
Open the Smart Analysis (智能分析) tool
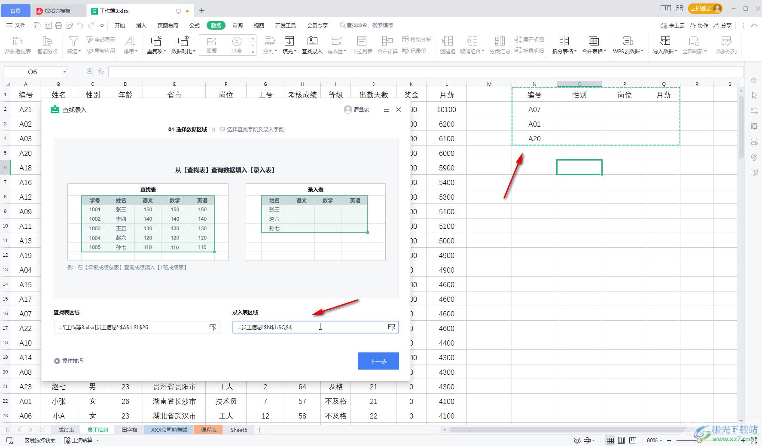click(48, 45)
